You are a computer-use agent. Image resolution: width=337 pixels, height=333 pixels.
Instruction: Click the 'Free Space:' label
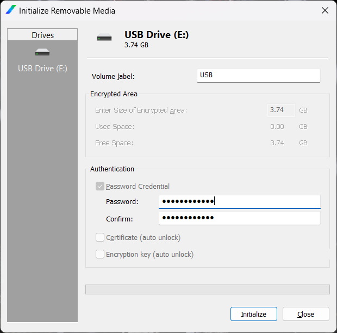pos(114,143)
